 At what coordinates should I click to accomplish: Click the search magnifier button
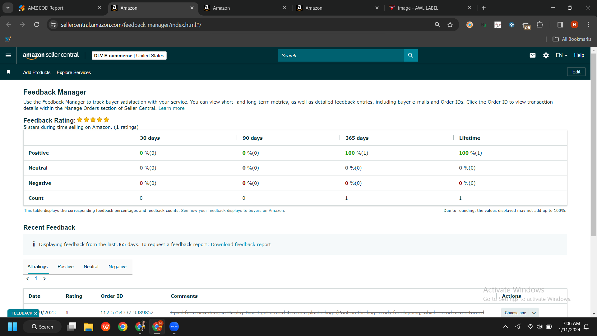(x=410, y=55)
